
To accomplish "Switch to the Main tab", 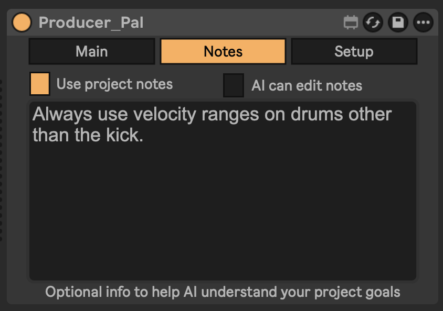I will [91, 51].
